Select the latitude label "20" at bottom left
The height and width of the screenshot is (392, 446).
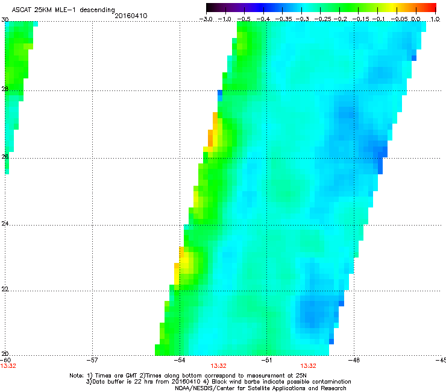tap(5, 353)
